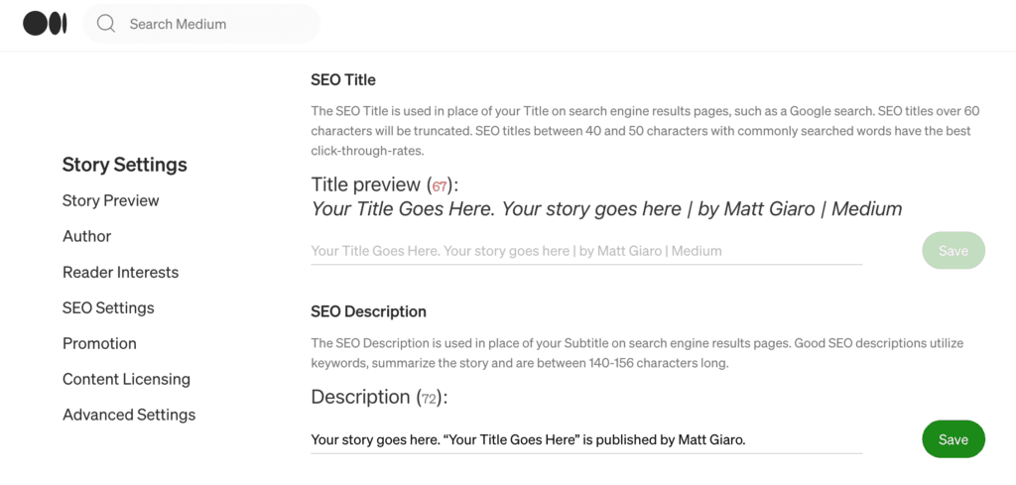Screen dimensions: 1016x485
Task: Open the Promotion section
Action: tap(100, 343)
